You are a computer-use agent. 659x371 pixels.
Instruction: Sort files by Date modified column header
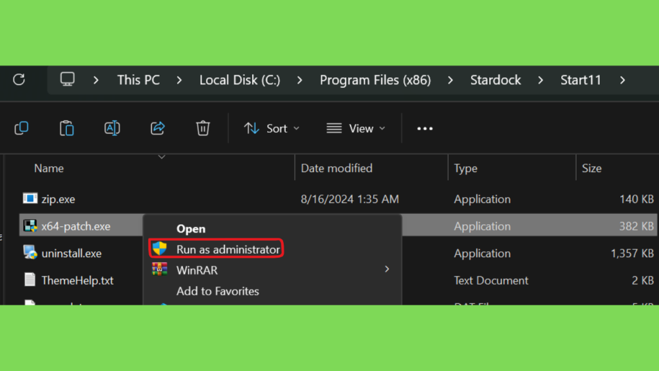tap(337, 168)
